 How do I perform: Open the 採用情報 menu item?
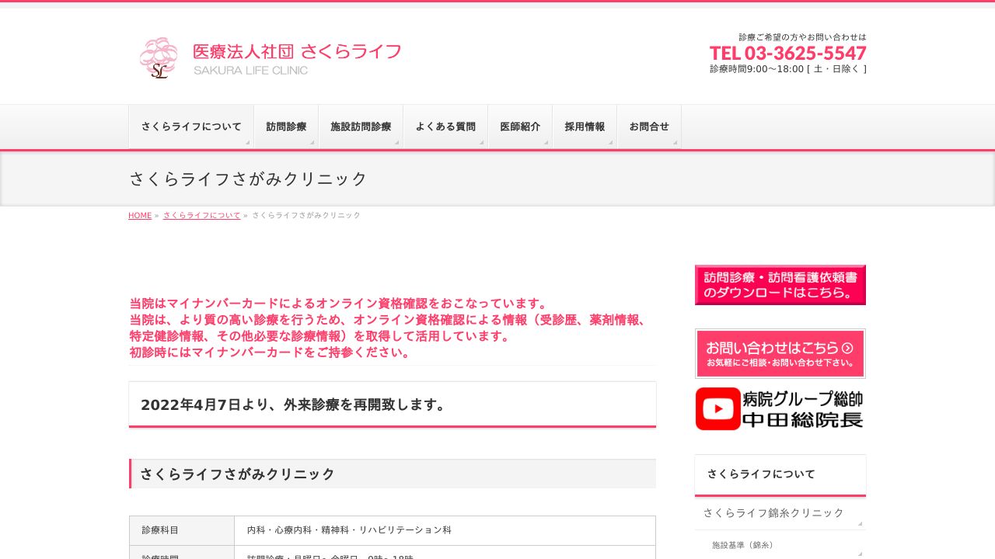[x=585, y=127]
